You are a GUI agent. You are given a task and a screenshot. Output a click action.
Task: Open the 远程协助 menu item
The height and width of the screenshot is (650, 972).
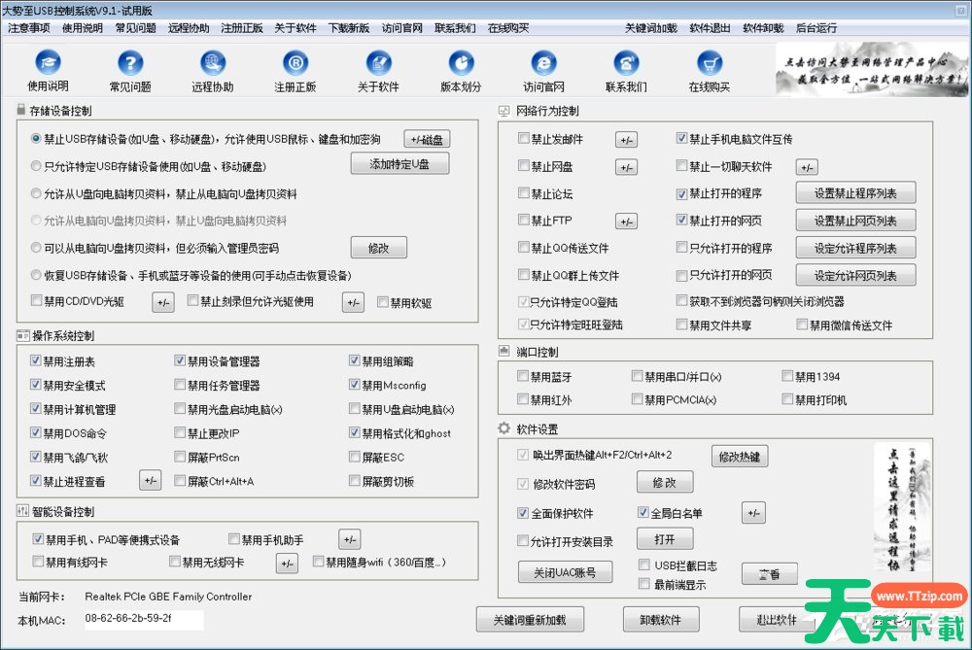[189, 28]
